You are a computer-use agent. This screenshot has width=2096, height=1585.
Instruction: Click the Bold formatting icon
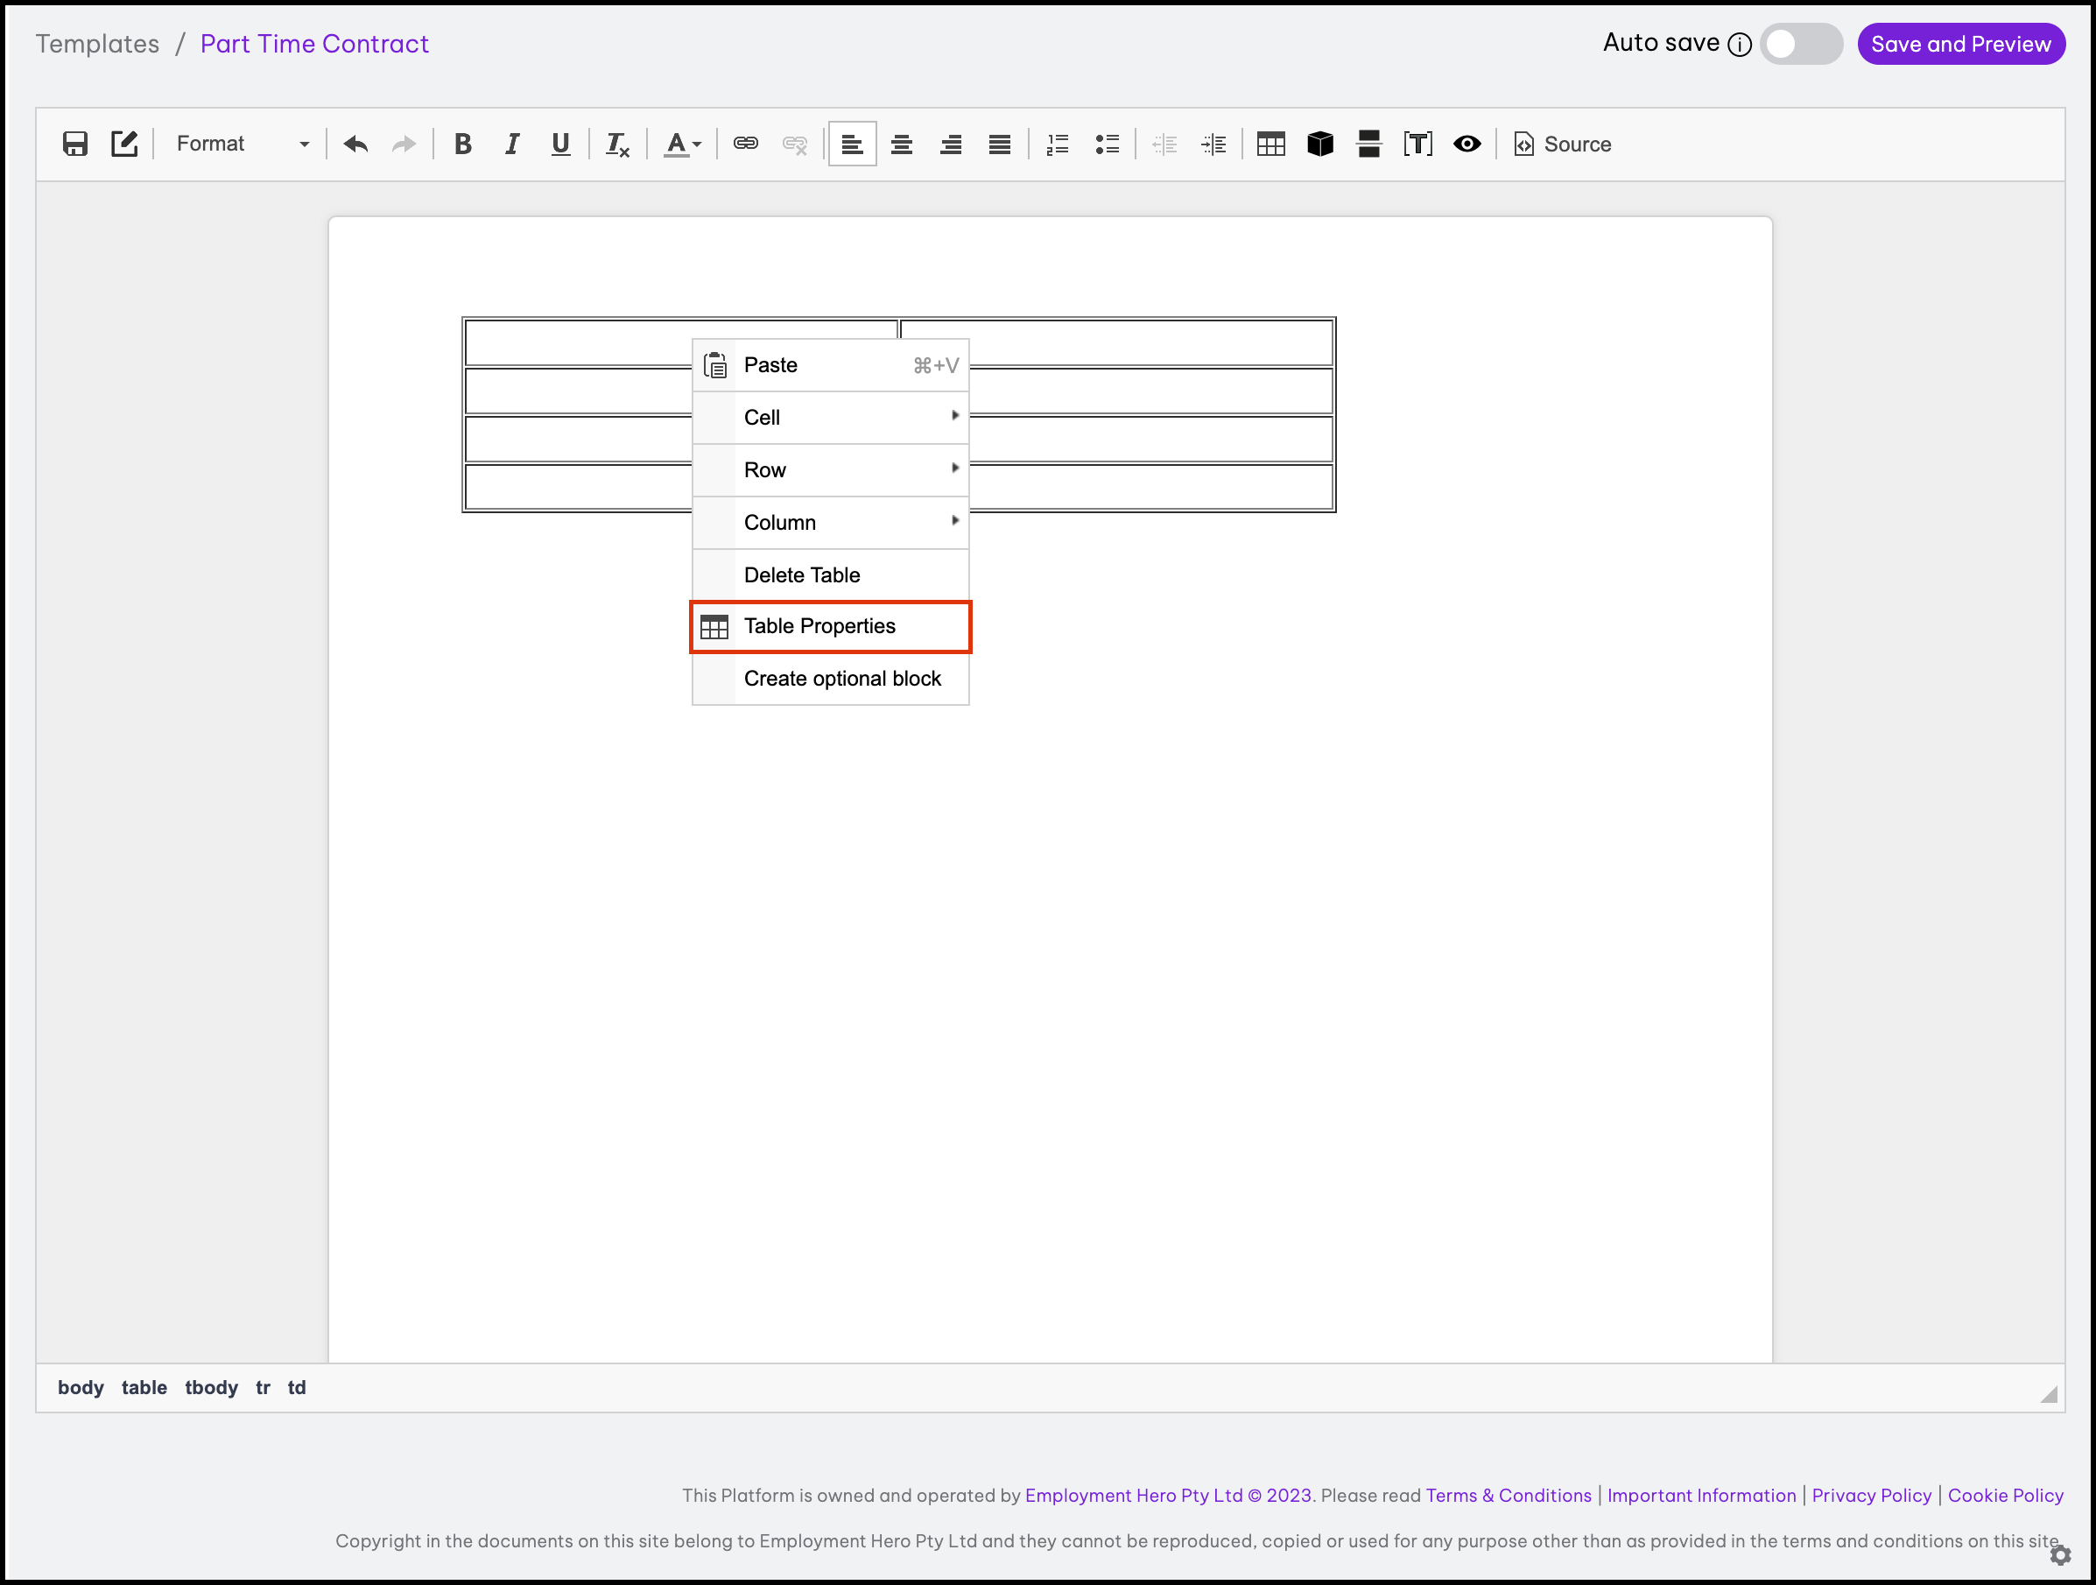click(462, 144)
